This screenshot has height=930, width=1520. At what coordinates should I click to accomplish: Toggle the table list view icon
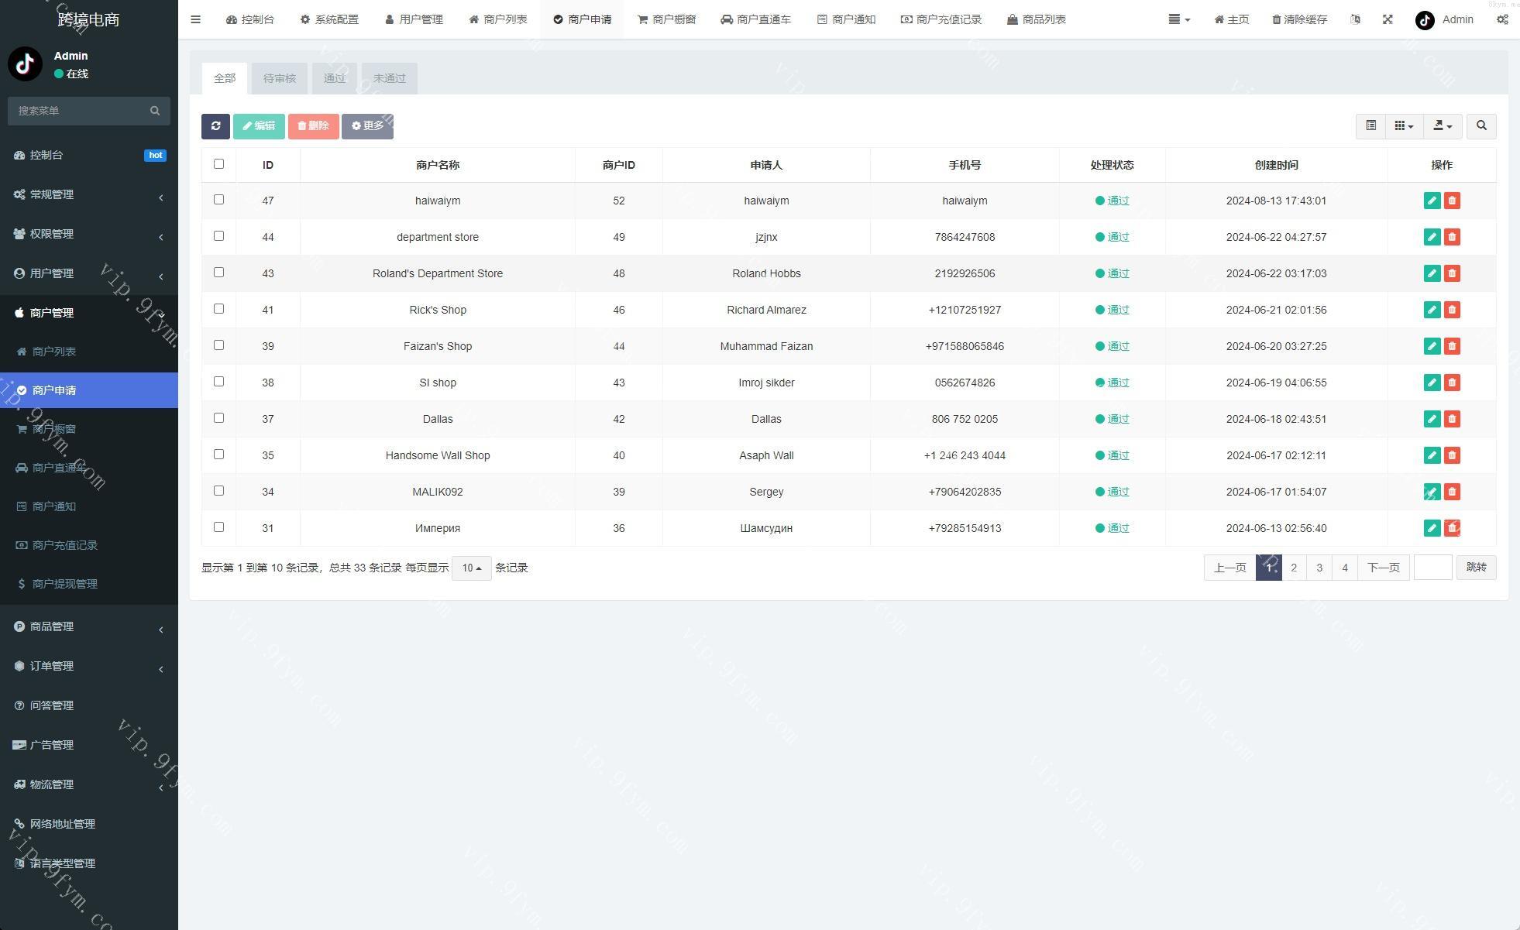coord(1370,126)
